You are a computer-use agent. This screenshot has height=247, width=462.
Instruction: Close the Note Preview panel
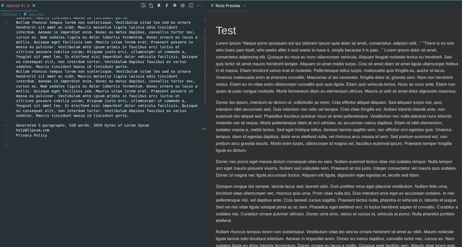click(x=244, y=5)
